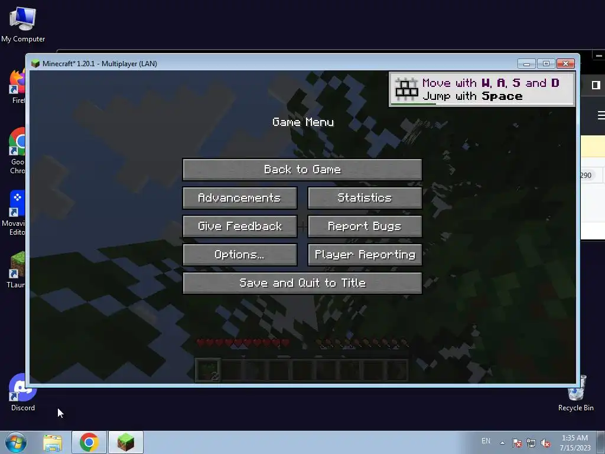Click the EN language indicator
605x454 pixels.
486,441
